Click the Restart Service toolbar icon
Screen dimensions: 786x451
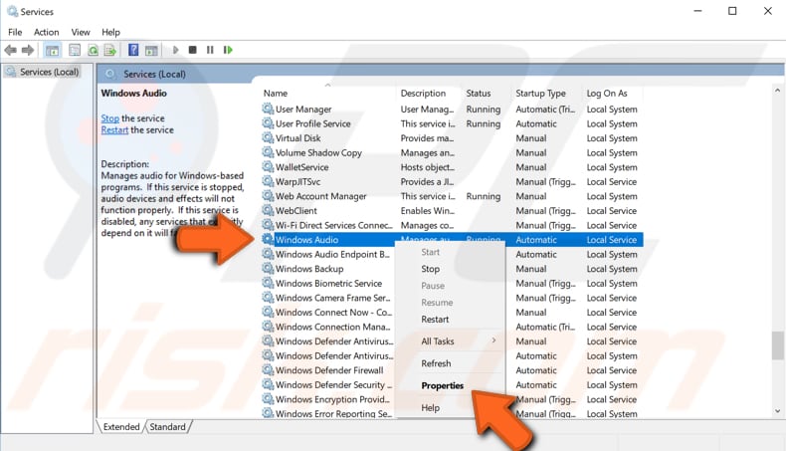tap(228, 50)
